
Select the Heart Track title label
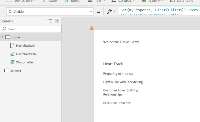[x=113, y=64]
